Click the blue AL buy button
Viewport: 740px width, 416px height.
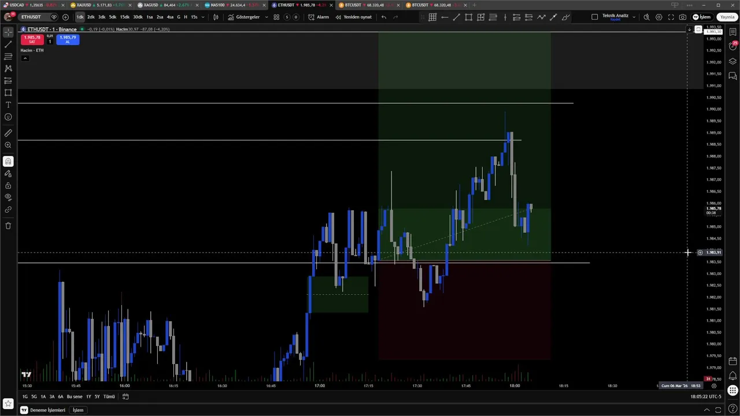[68, 39]
